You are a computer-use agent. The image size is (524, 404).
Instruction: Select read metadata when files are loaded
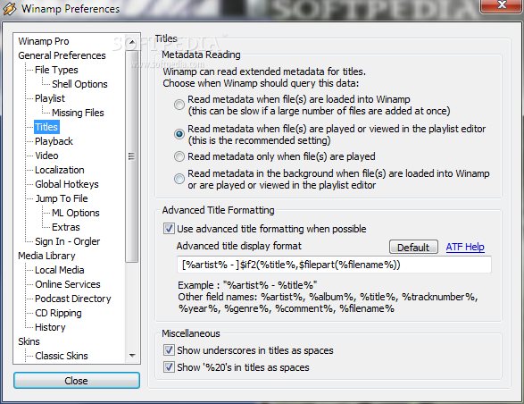coord(179,105)
